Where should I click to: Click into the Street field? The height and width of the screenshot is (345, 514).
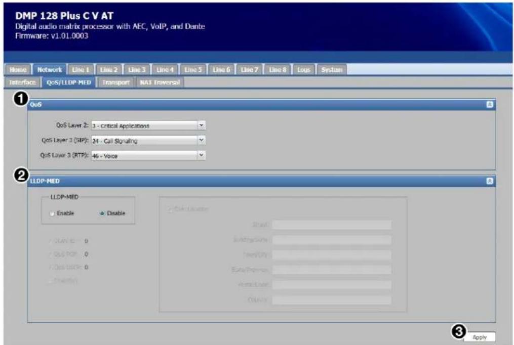coord(331,225)
